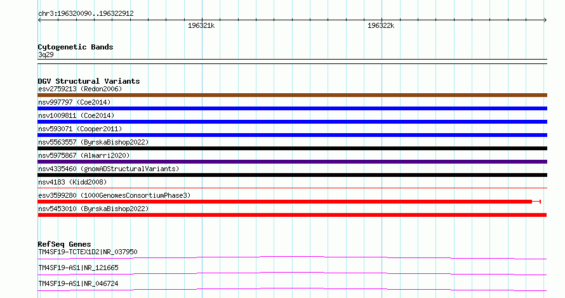The image size is (565, 298).
Task: Click the left arrow of the ruler
Action: tap(39, 20)
